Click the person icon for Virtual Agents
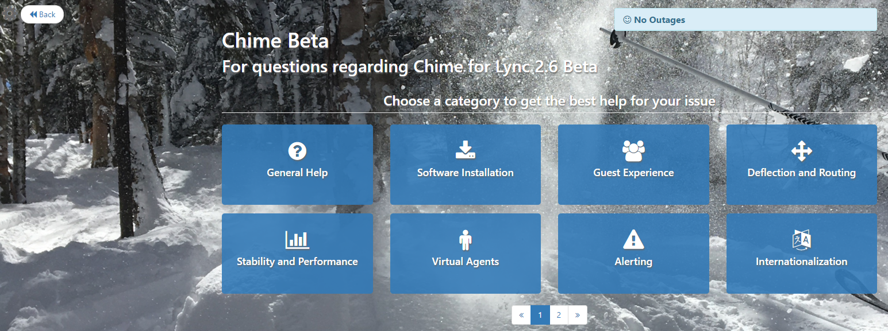Screen dimensions: 888x331 466,240
